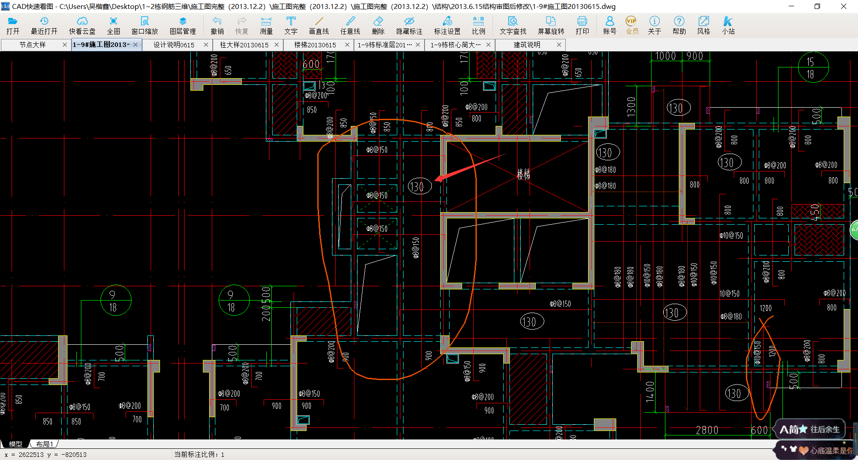Click the green floating 67 badge

tap(854, 230)
